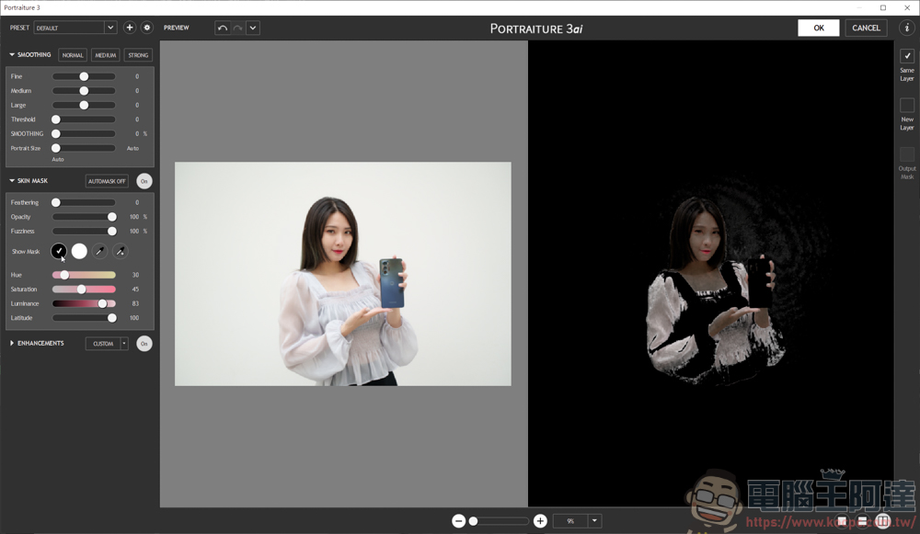Click the SMOOTHING percentage slider handle
Image resolution: width=920 pixels, height=534 pixels.
(x=56, y=133)
